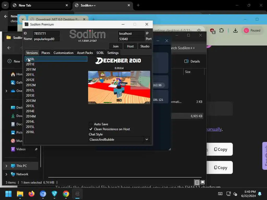The width and height of the screenshot is (267, 200).
Task: Open the Asset Packs tab
Action: 85,53
